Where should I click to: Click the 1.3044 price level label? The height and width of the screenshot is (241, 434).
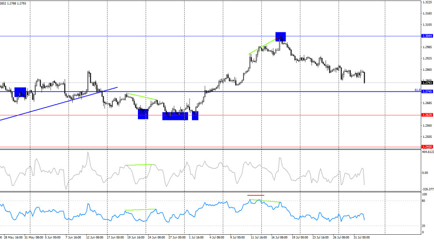click(427, 36)
